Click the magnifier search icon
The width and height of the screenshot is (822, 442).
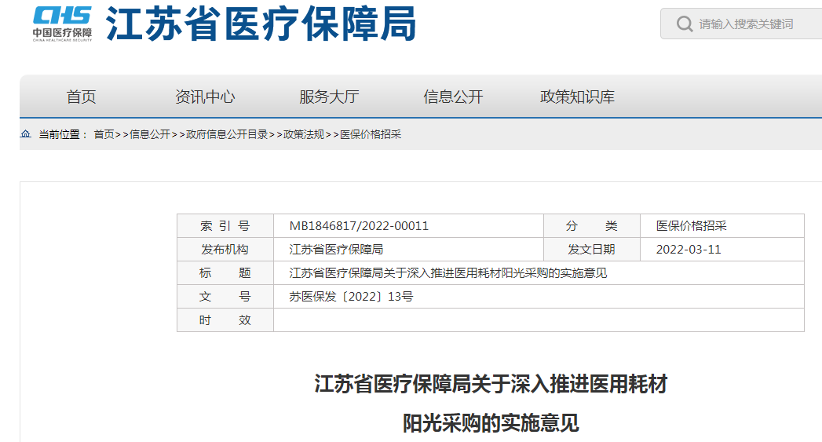pyautogui.click(x=684, y=24)
